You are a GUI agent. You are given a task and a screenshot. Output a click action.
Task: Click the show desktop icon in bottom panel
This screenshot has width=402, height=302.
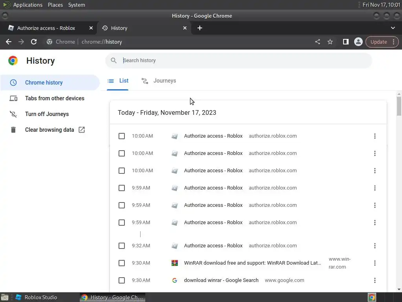(x=5, y=297)
